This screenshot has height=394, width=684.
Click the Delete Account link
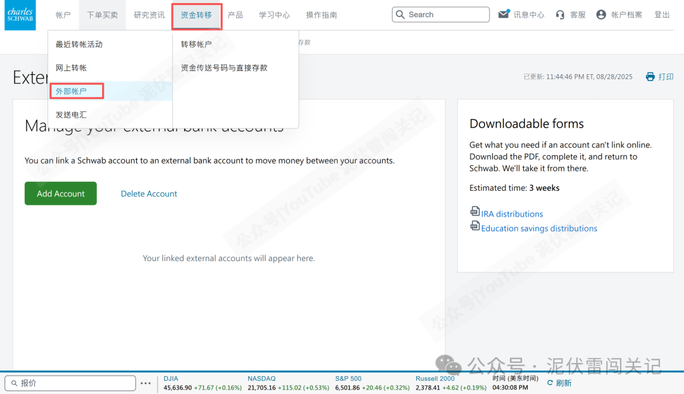[149, 194]
